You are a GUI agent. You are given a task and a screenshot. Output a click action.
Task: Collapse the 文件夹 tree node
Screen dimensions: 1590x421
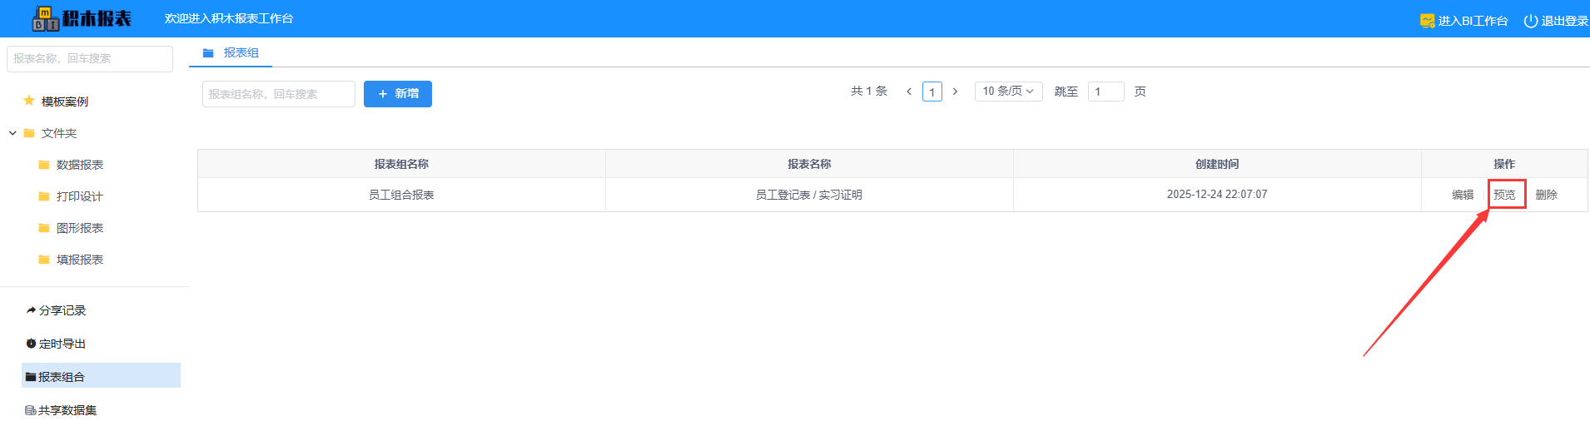pos(12,133)
